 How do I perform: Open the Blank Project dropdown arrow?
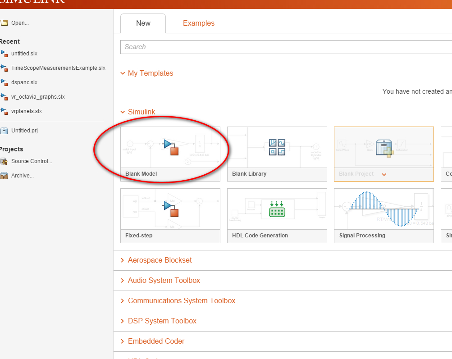[x=384, y=174]
